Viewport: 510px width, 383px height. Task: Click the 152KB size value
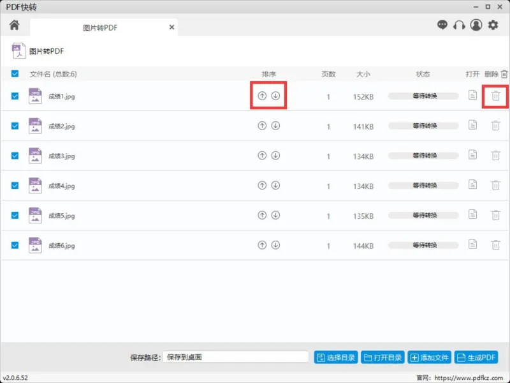point(363,97)
